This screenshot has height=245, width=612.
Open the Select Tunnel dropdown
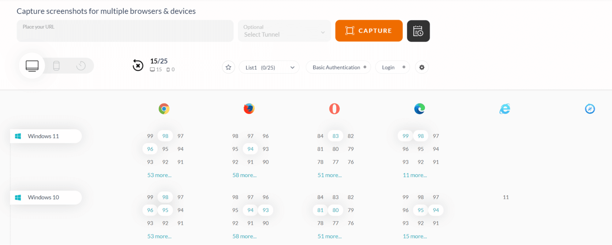point(284,31)
